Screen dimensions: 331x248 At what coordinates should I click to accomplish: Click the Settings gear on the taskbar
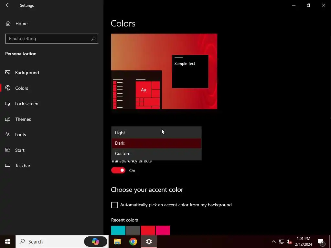pos(149,242)
